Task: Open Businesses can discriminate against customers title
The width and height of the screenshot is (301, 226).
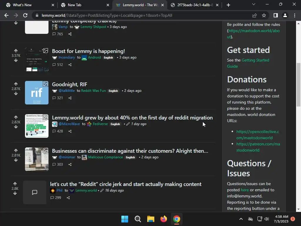Action: (130, 151)
